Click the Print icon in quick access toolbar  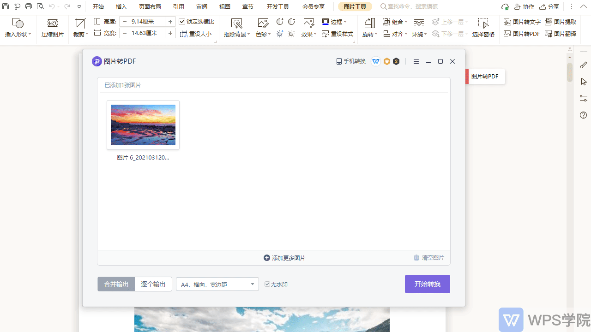[x=29, y=6]
